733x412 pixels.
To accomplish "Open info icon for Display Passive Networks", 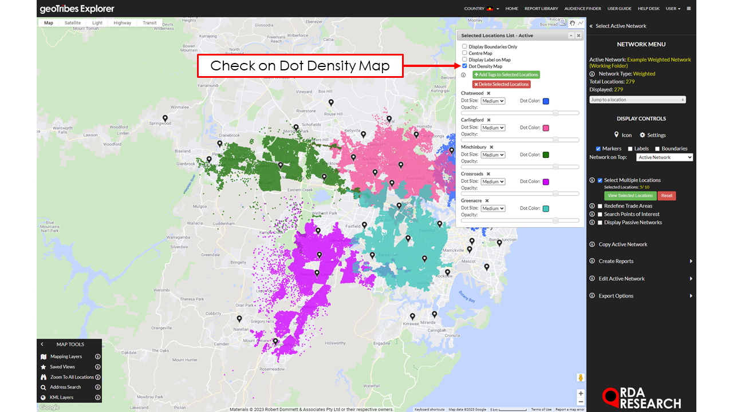I will coord(592,223).
